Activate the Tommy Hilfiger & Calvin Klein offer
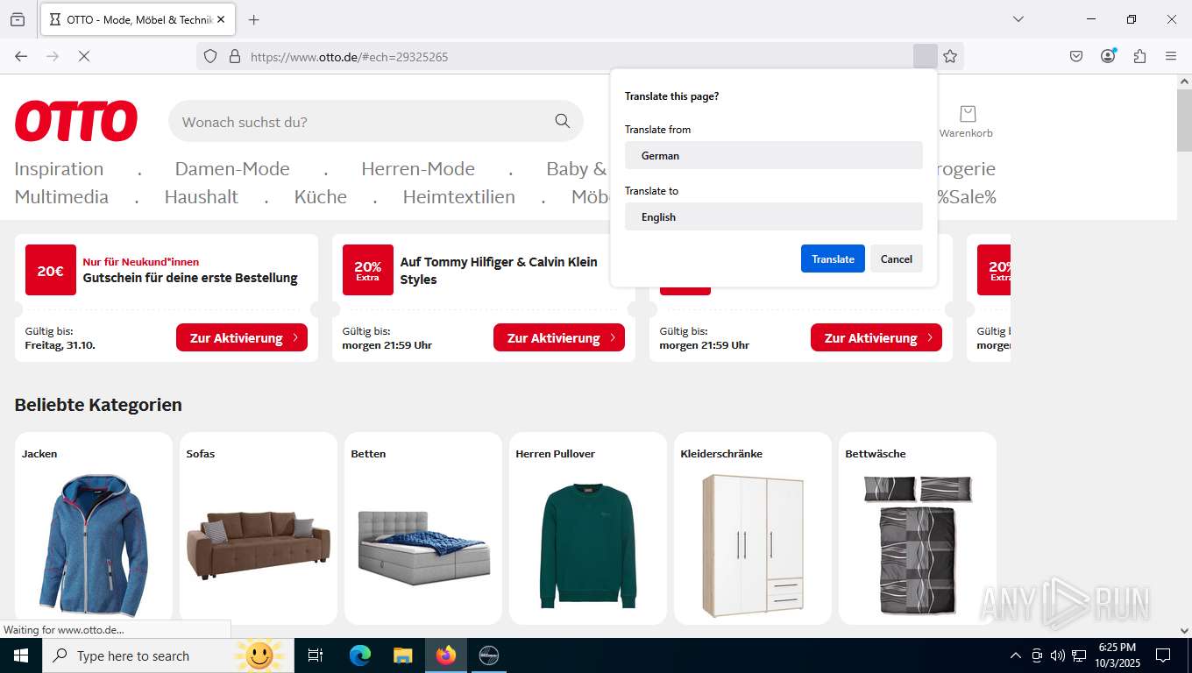 pos(559,337)
